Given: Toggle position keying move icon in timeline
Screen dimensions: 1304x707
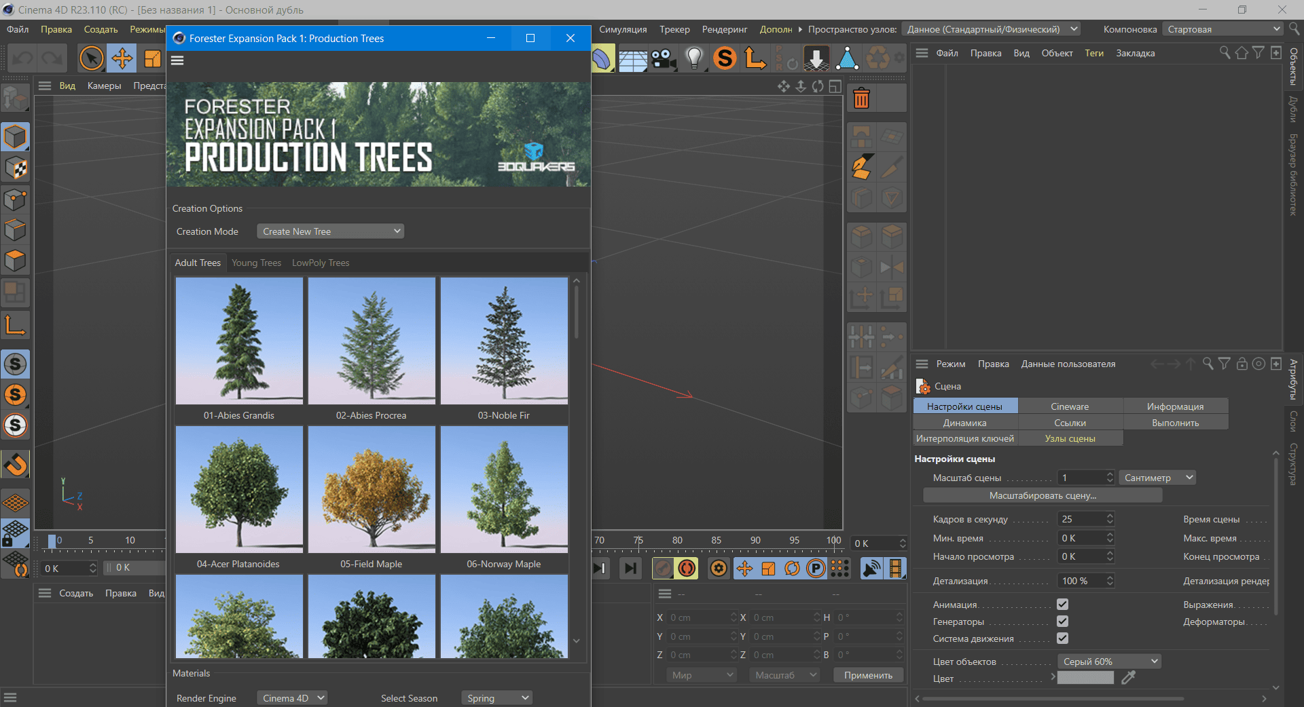Looking at the screenshot, I should point(744,569).
